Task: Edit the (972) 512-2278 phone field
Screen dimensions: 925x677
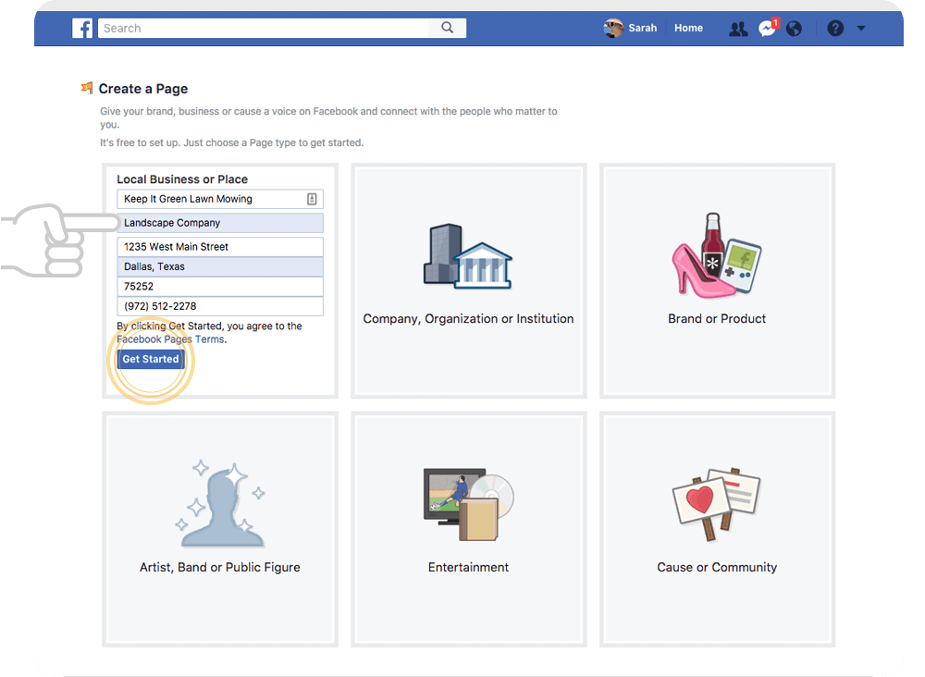Action: coord(220,306)
